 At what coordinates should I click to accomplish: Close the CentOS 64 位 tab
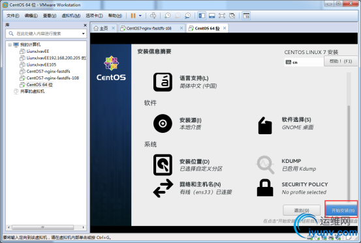(225, 28)
